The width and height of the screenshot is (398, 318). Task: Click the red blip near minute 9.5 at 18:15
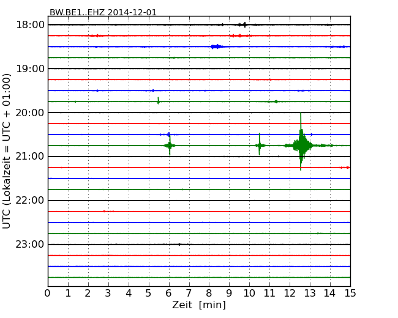[x=239, y=35]
